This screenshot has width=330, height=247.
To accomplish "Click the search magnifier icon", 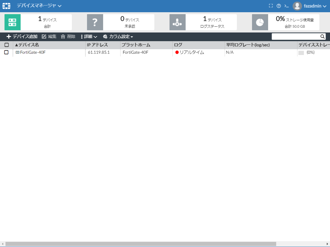I will tap(322, 36).
